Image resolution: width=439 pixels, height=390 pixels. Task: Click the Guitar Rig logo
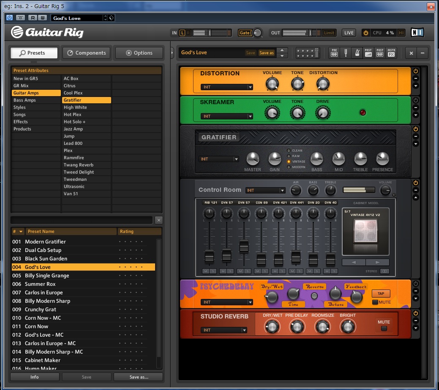47,32
